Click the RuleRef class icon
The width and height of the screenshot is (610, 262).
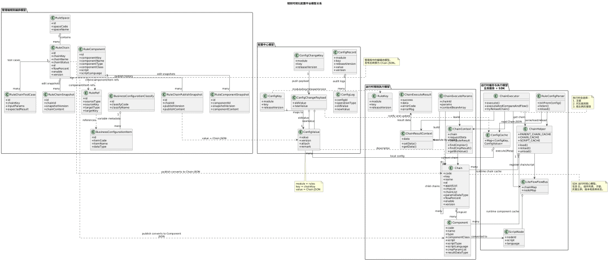pos(86,93)
